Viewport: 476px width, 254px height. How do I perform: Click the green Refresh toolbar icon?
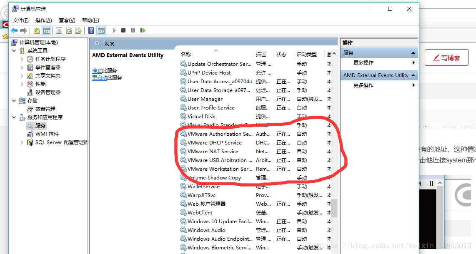click(x=69, y=30)
